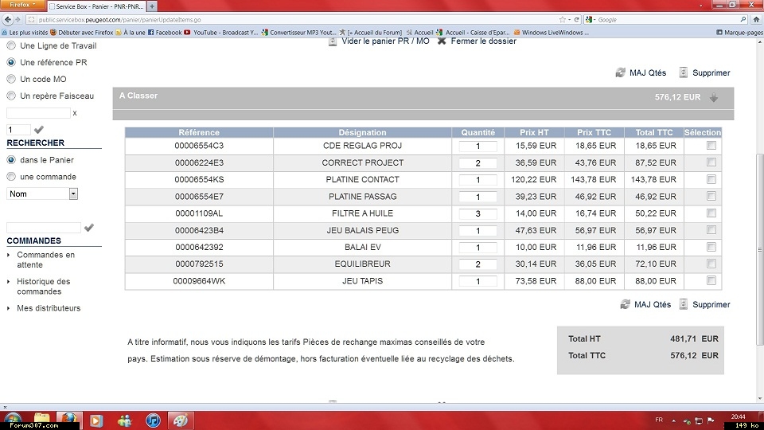Image resolution: width=764 pixels, height=430 pixels.
Task: Click the search validation checkmark under Nom
Action: point(88,228)
